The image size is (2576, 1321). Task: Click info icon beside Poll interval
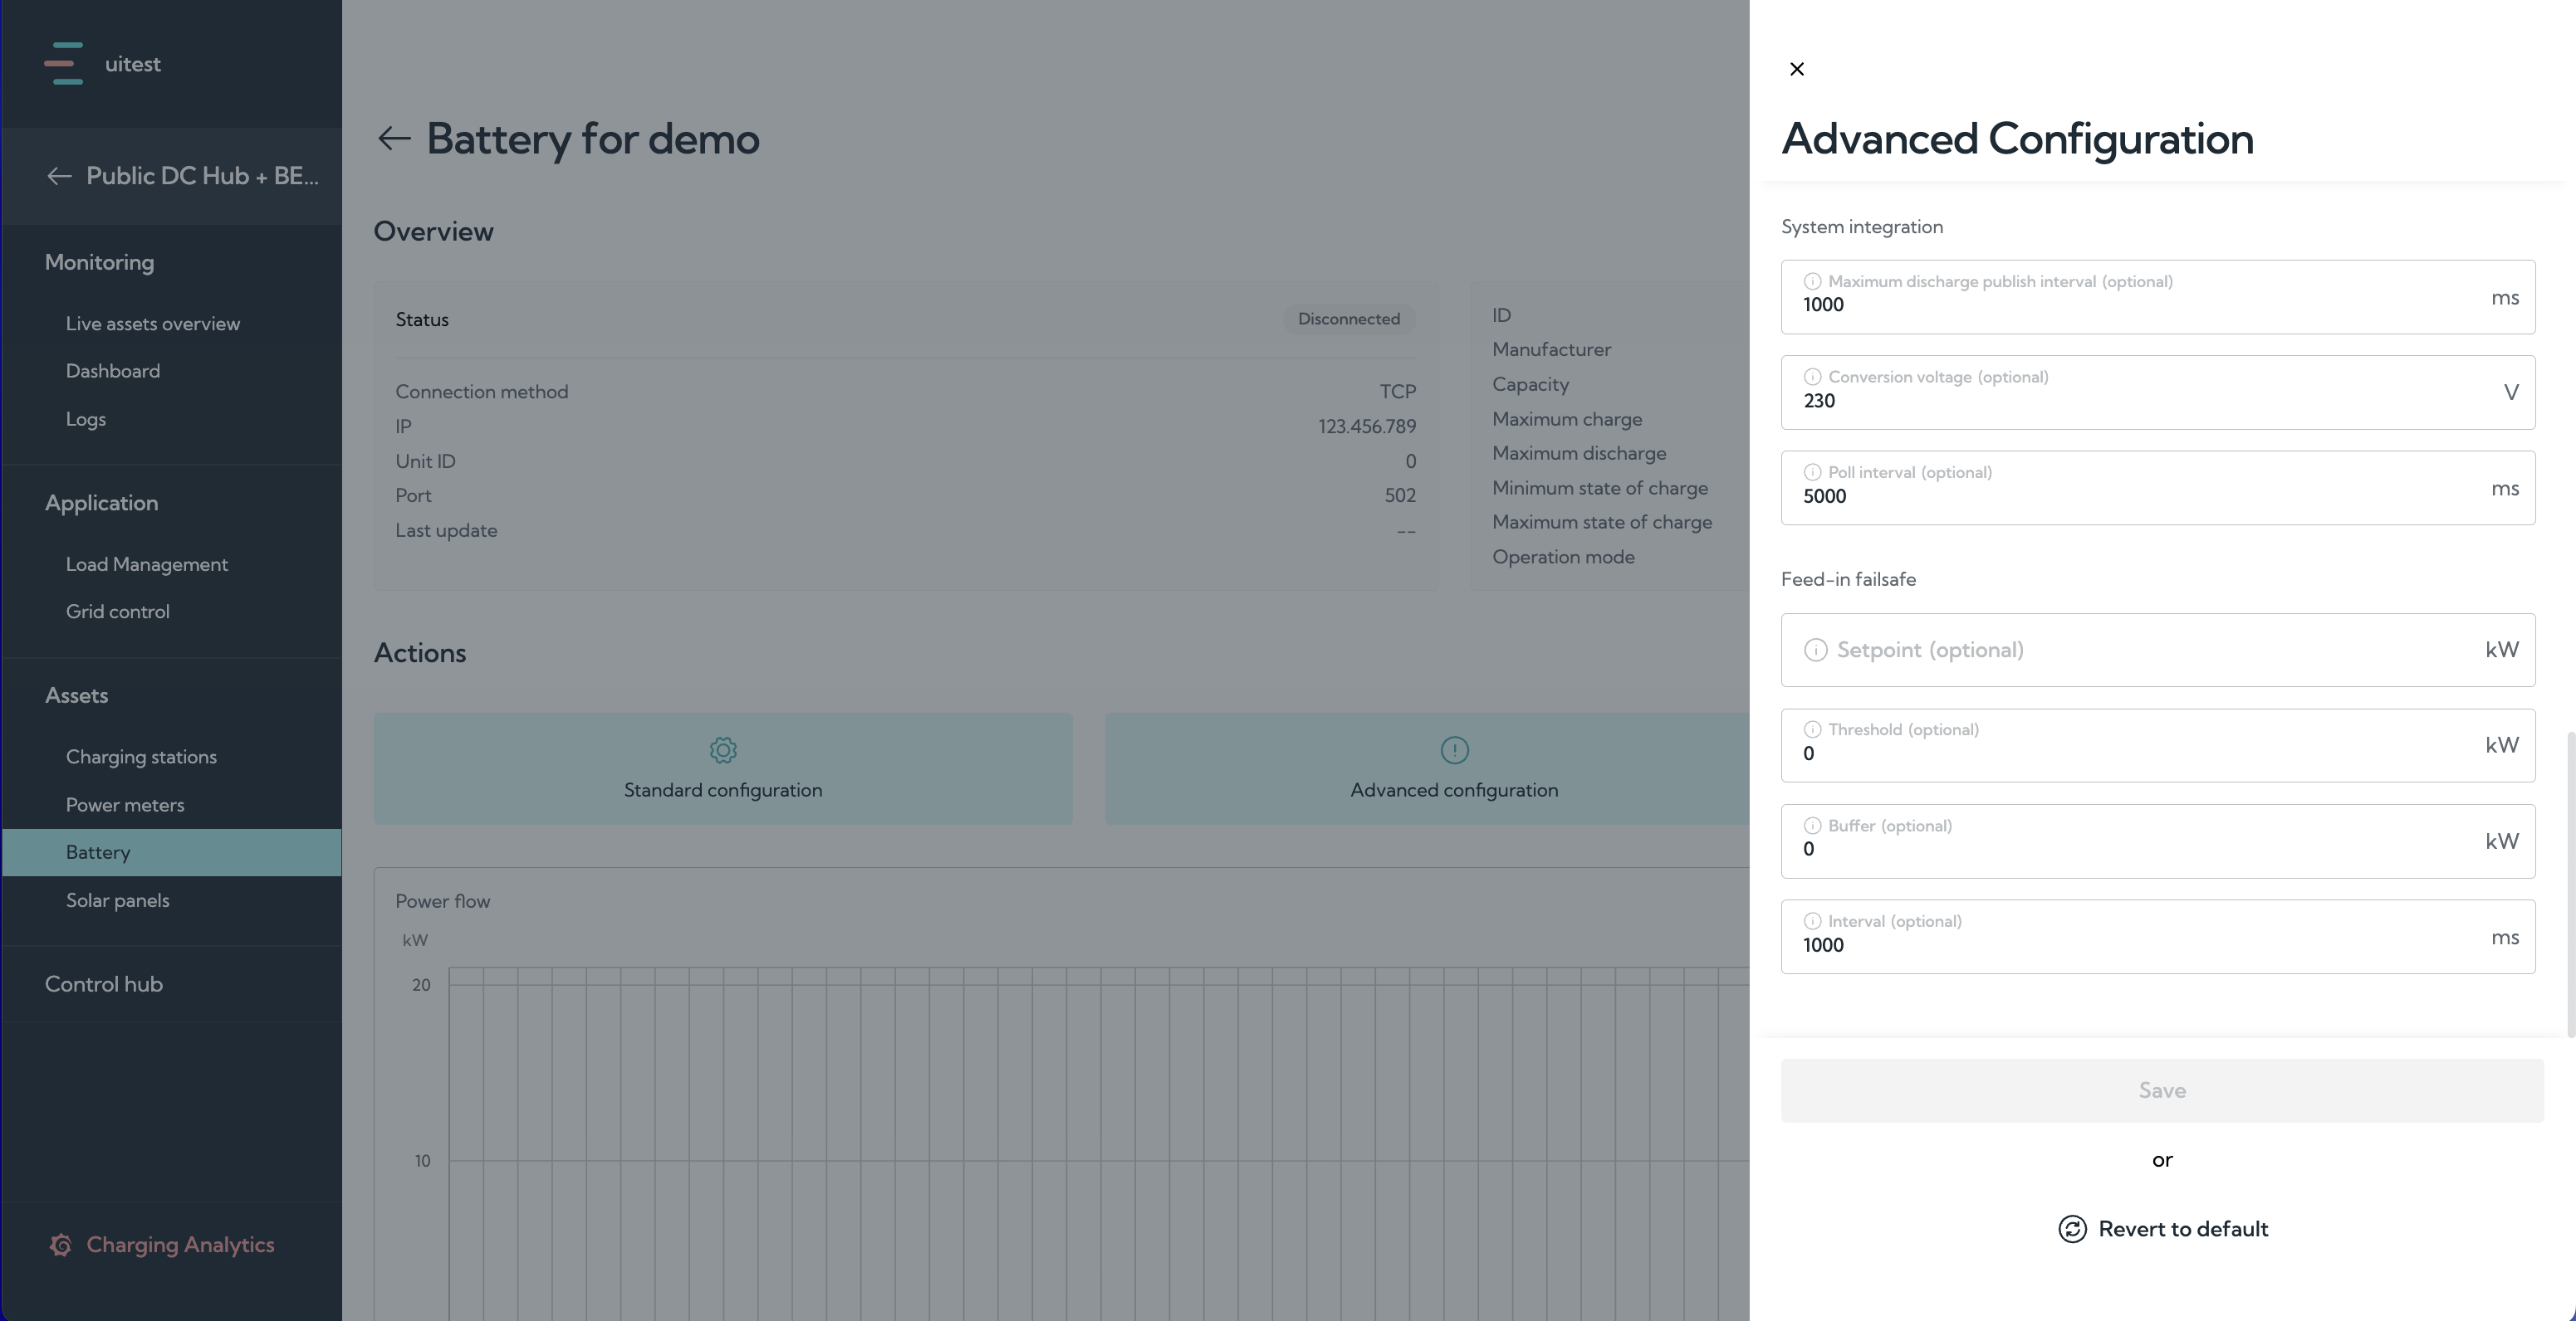[x=1812, y=473]
